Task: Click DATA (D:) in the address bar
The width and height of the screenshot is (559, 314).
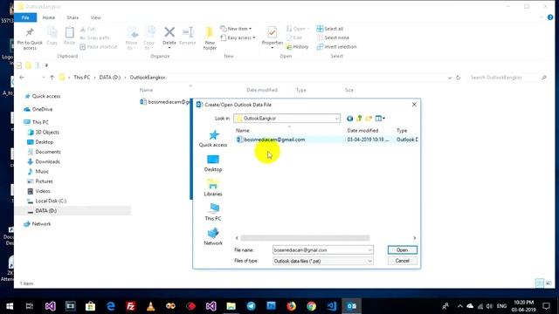Action: click(110, 78)
